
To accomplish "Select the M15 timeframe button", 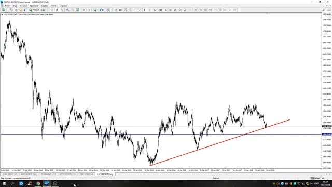I will 205,10.
